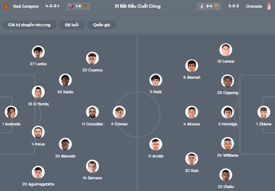Image resolution: width=275 pixels, height=191 pixels.
Task: Open the 2-4 previous match result badge
Action: pyautogui.click(x=209, y=6)
